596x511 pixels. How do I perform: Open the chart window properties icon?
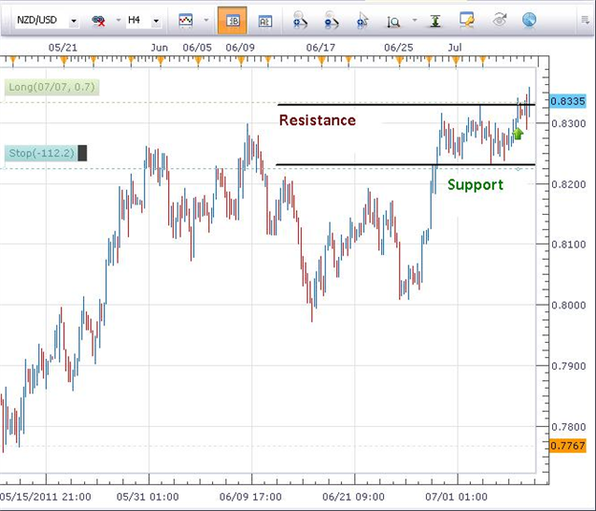(467, 20)
